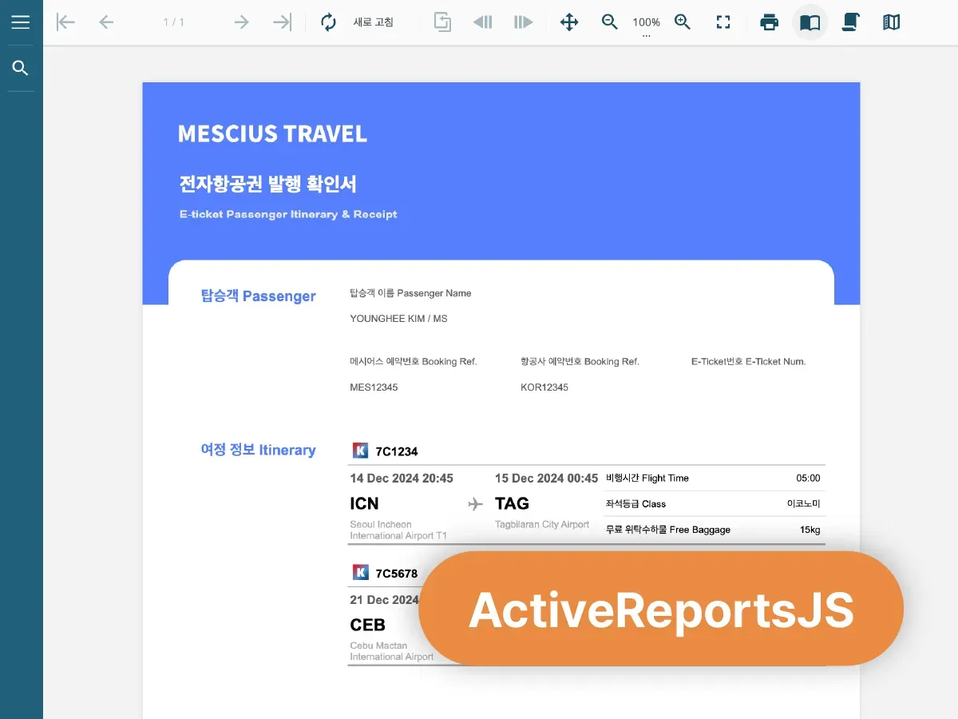The width and height of the screenshot is (958, 719).
Task: Click the 전자항공권 발행 확인서 heading
Action: click(268, 185)
